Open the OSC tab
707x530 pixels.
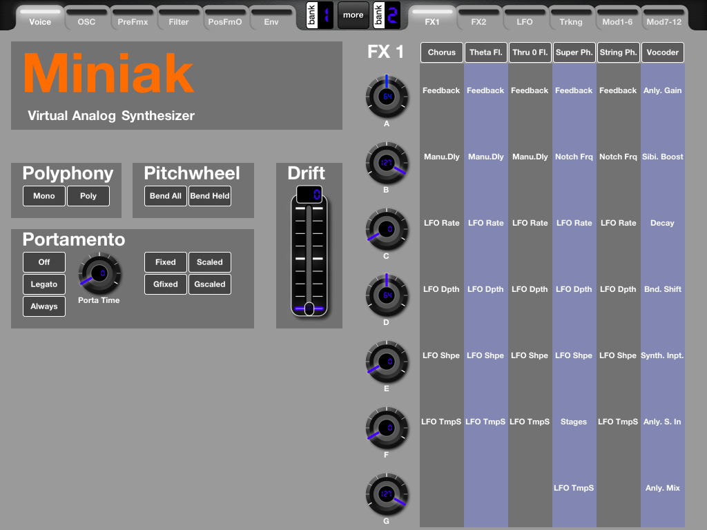tap(86, 18)
